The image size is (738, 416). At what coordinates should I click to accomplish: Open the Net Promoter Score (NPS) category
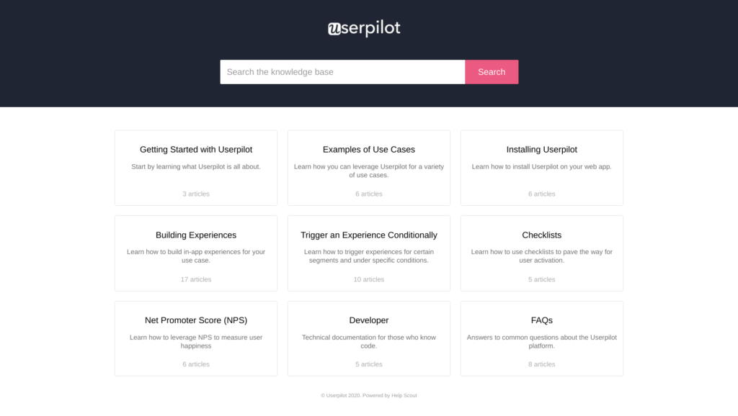[x=195, y=320]
